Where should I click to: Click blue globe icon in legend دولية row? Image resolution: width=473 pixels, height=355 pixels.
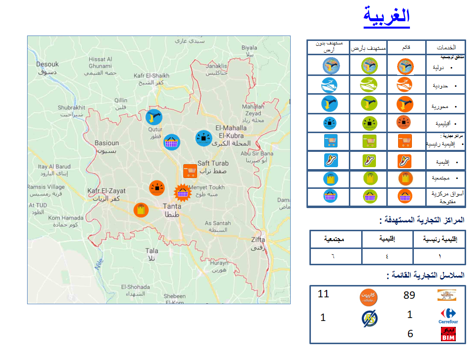[x=331, y=66]
